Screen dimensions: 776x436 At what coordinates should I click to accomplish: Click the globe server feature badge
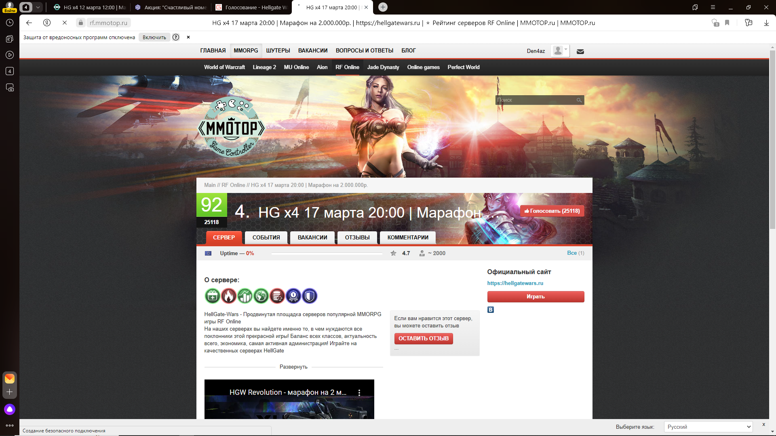(261, 296)
